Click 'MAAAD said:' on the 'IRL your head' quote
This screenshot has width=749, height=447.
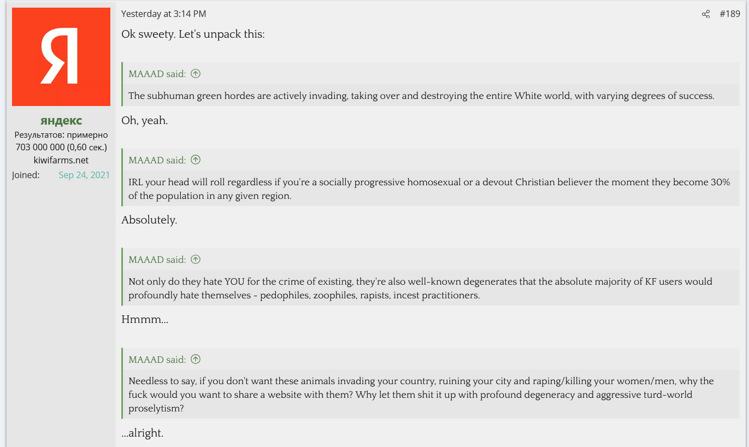pos(157,160)
